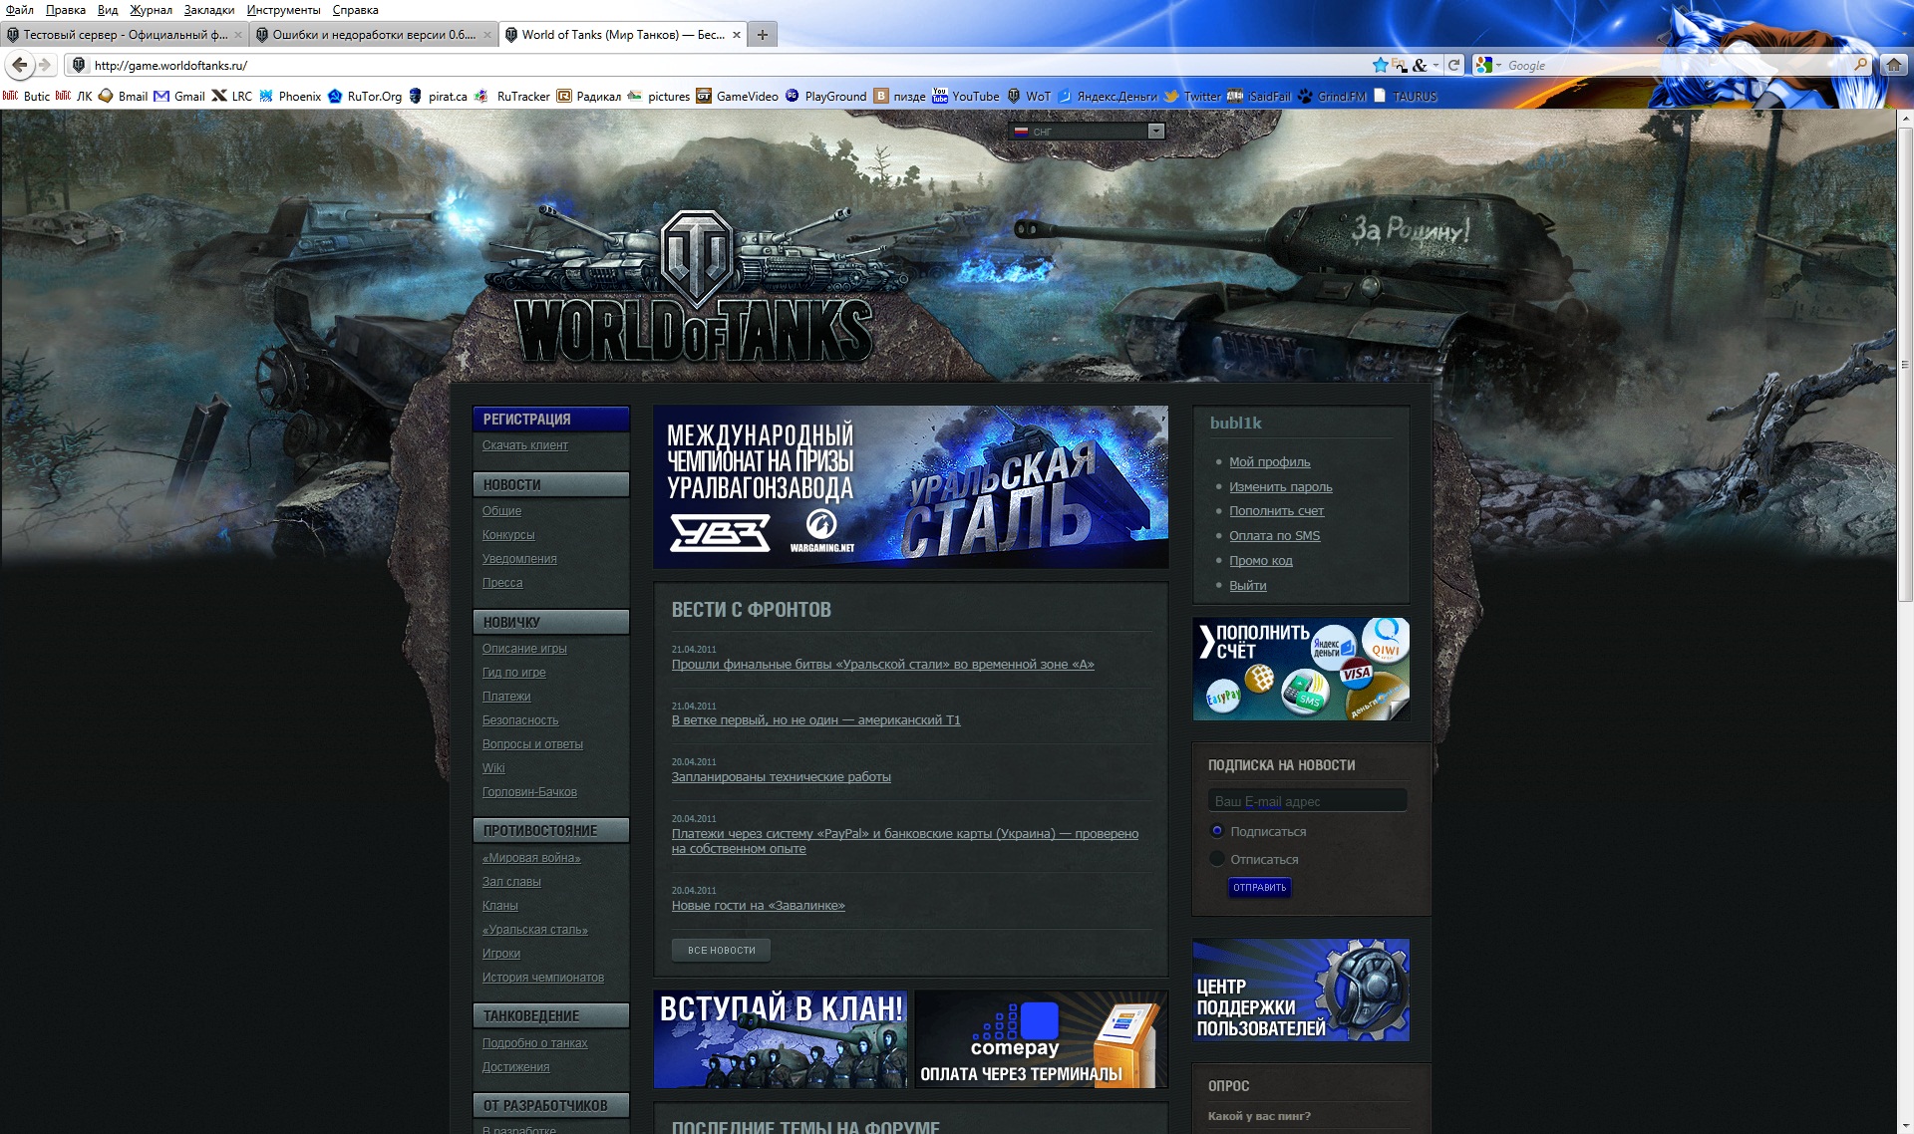The height and width of the screenshot is (1134, 1914).
Task: Click the bookmark star icon in address bar
Action: click(1380, 65)
